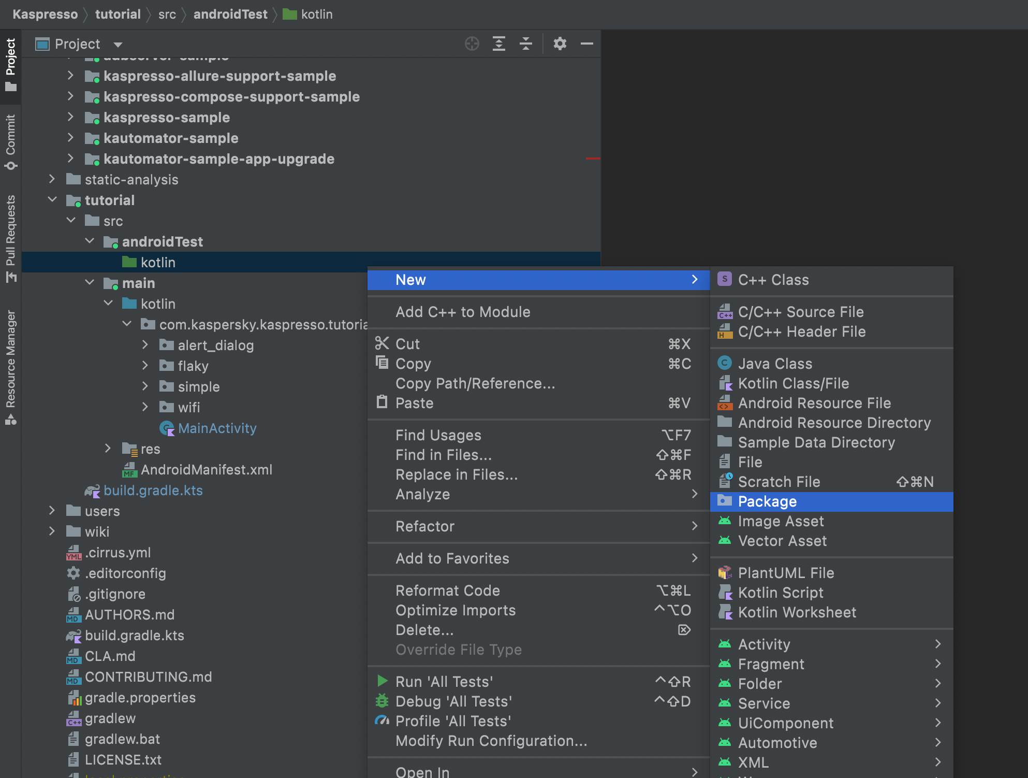Run 'All Tests' from context menu
Screen dimensions: 1028x778
click(538, 682)
